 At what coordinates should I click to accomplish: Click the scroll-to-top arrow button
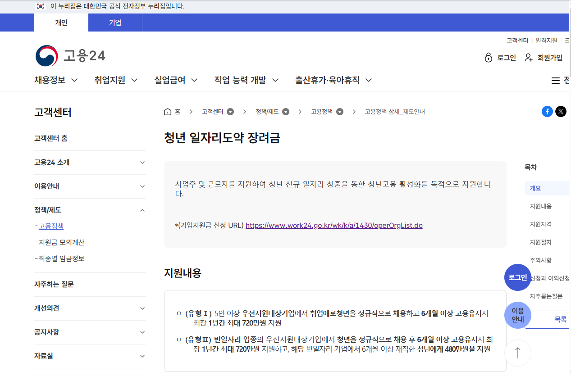(517, 353)
